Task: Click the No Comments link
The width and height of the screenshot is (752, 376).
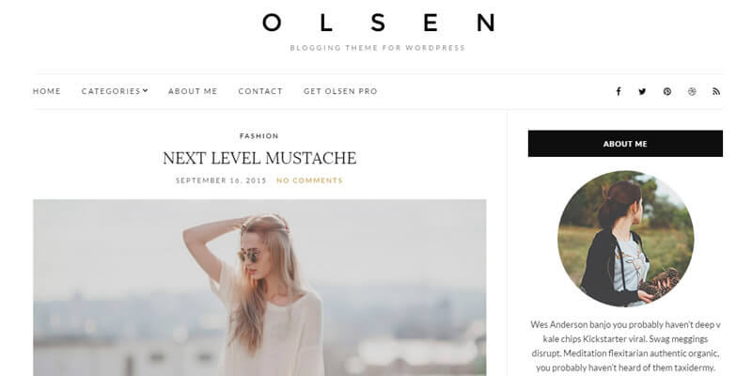Action: pos(309,180)
